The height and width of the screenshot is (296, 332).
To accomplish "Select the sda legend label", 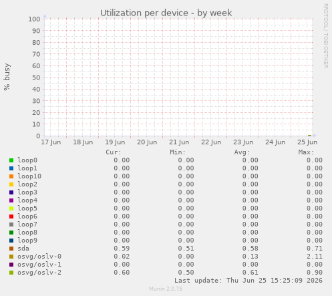I will coord(23,249).
